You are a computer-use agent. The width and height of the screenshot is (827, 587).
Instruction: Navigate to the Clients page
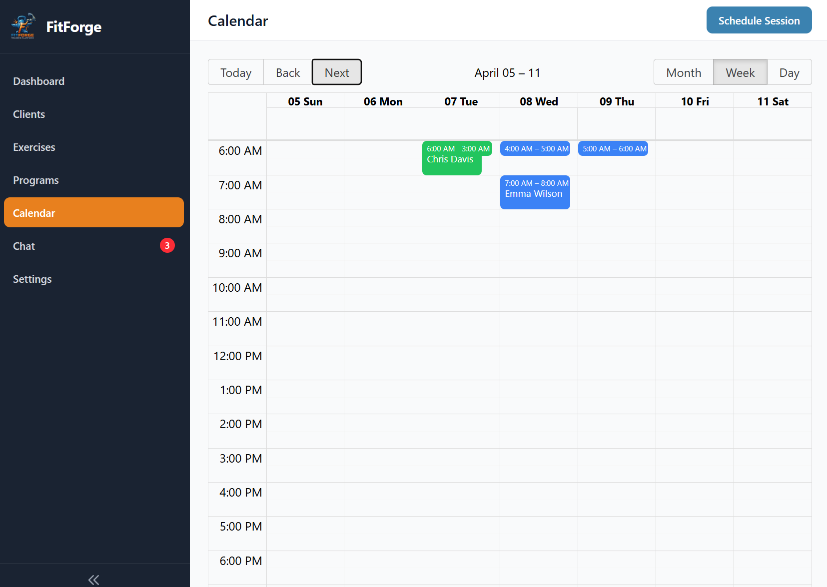coord(28,114)
